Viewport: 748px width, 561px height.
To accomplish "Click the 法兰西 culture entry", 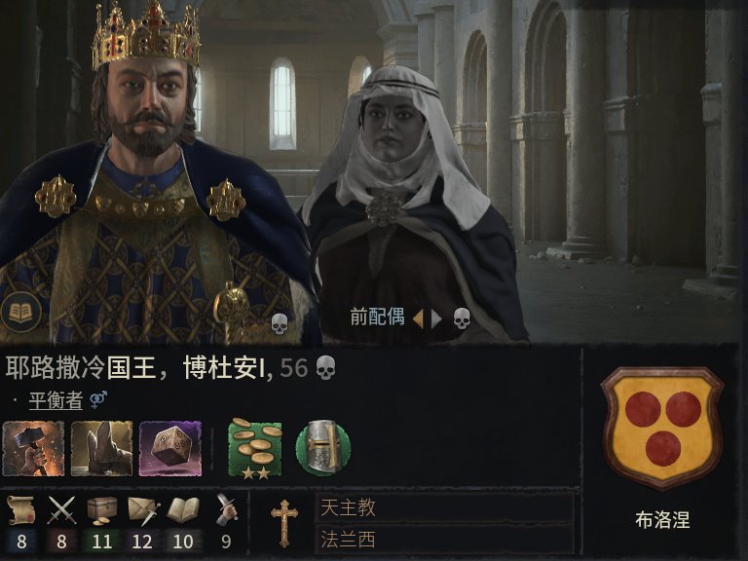I will point(444,539).
